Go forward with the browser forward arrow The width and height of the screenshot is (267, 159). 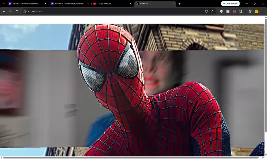click(x=10, y=11)
